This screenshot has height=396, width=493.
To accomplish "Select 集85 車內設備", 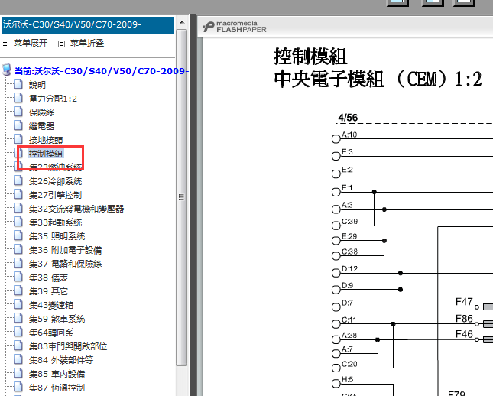I will [x=57, y=374].
